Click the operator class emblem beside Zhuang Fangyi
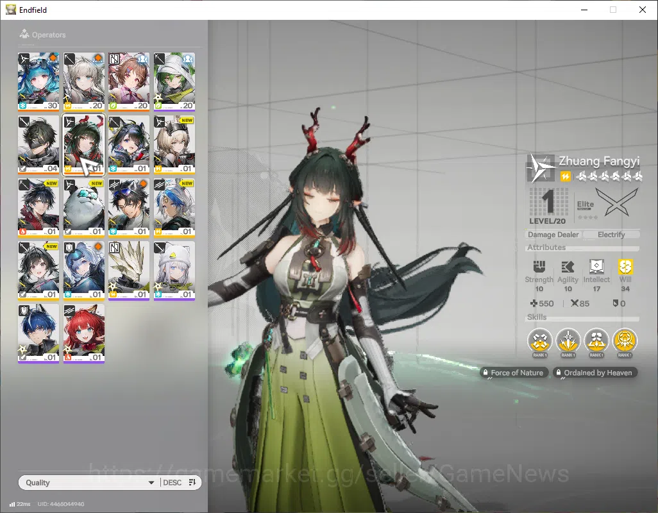This screenshot has height=513, width=658. click(x=541, y=168)
